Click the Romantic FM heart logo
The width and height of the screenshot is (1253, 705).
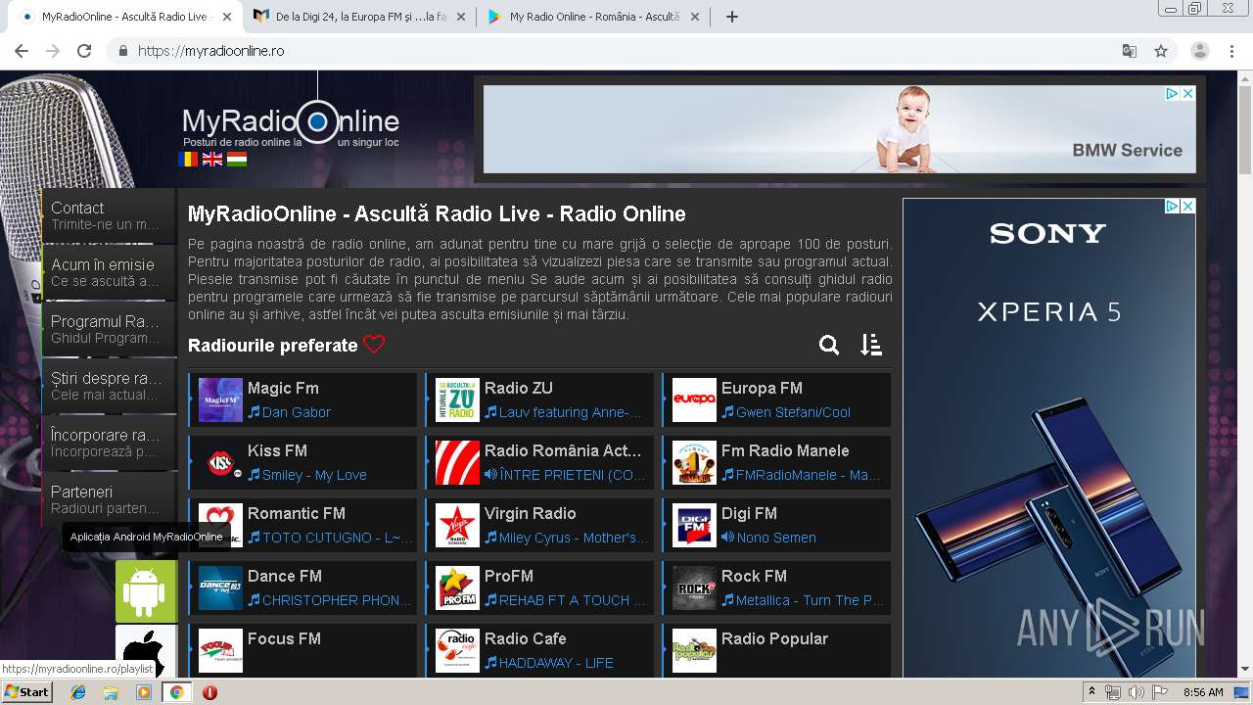220,526
